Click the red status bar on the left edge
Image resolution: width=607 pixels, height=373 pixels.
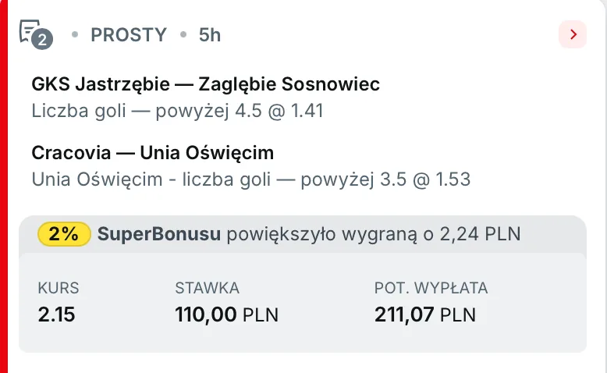click(x=4, y=186)
